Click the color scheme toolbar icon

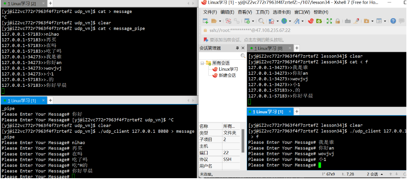click(271, 21)
